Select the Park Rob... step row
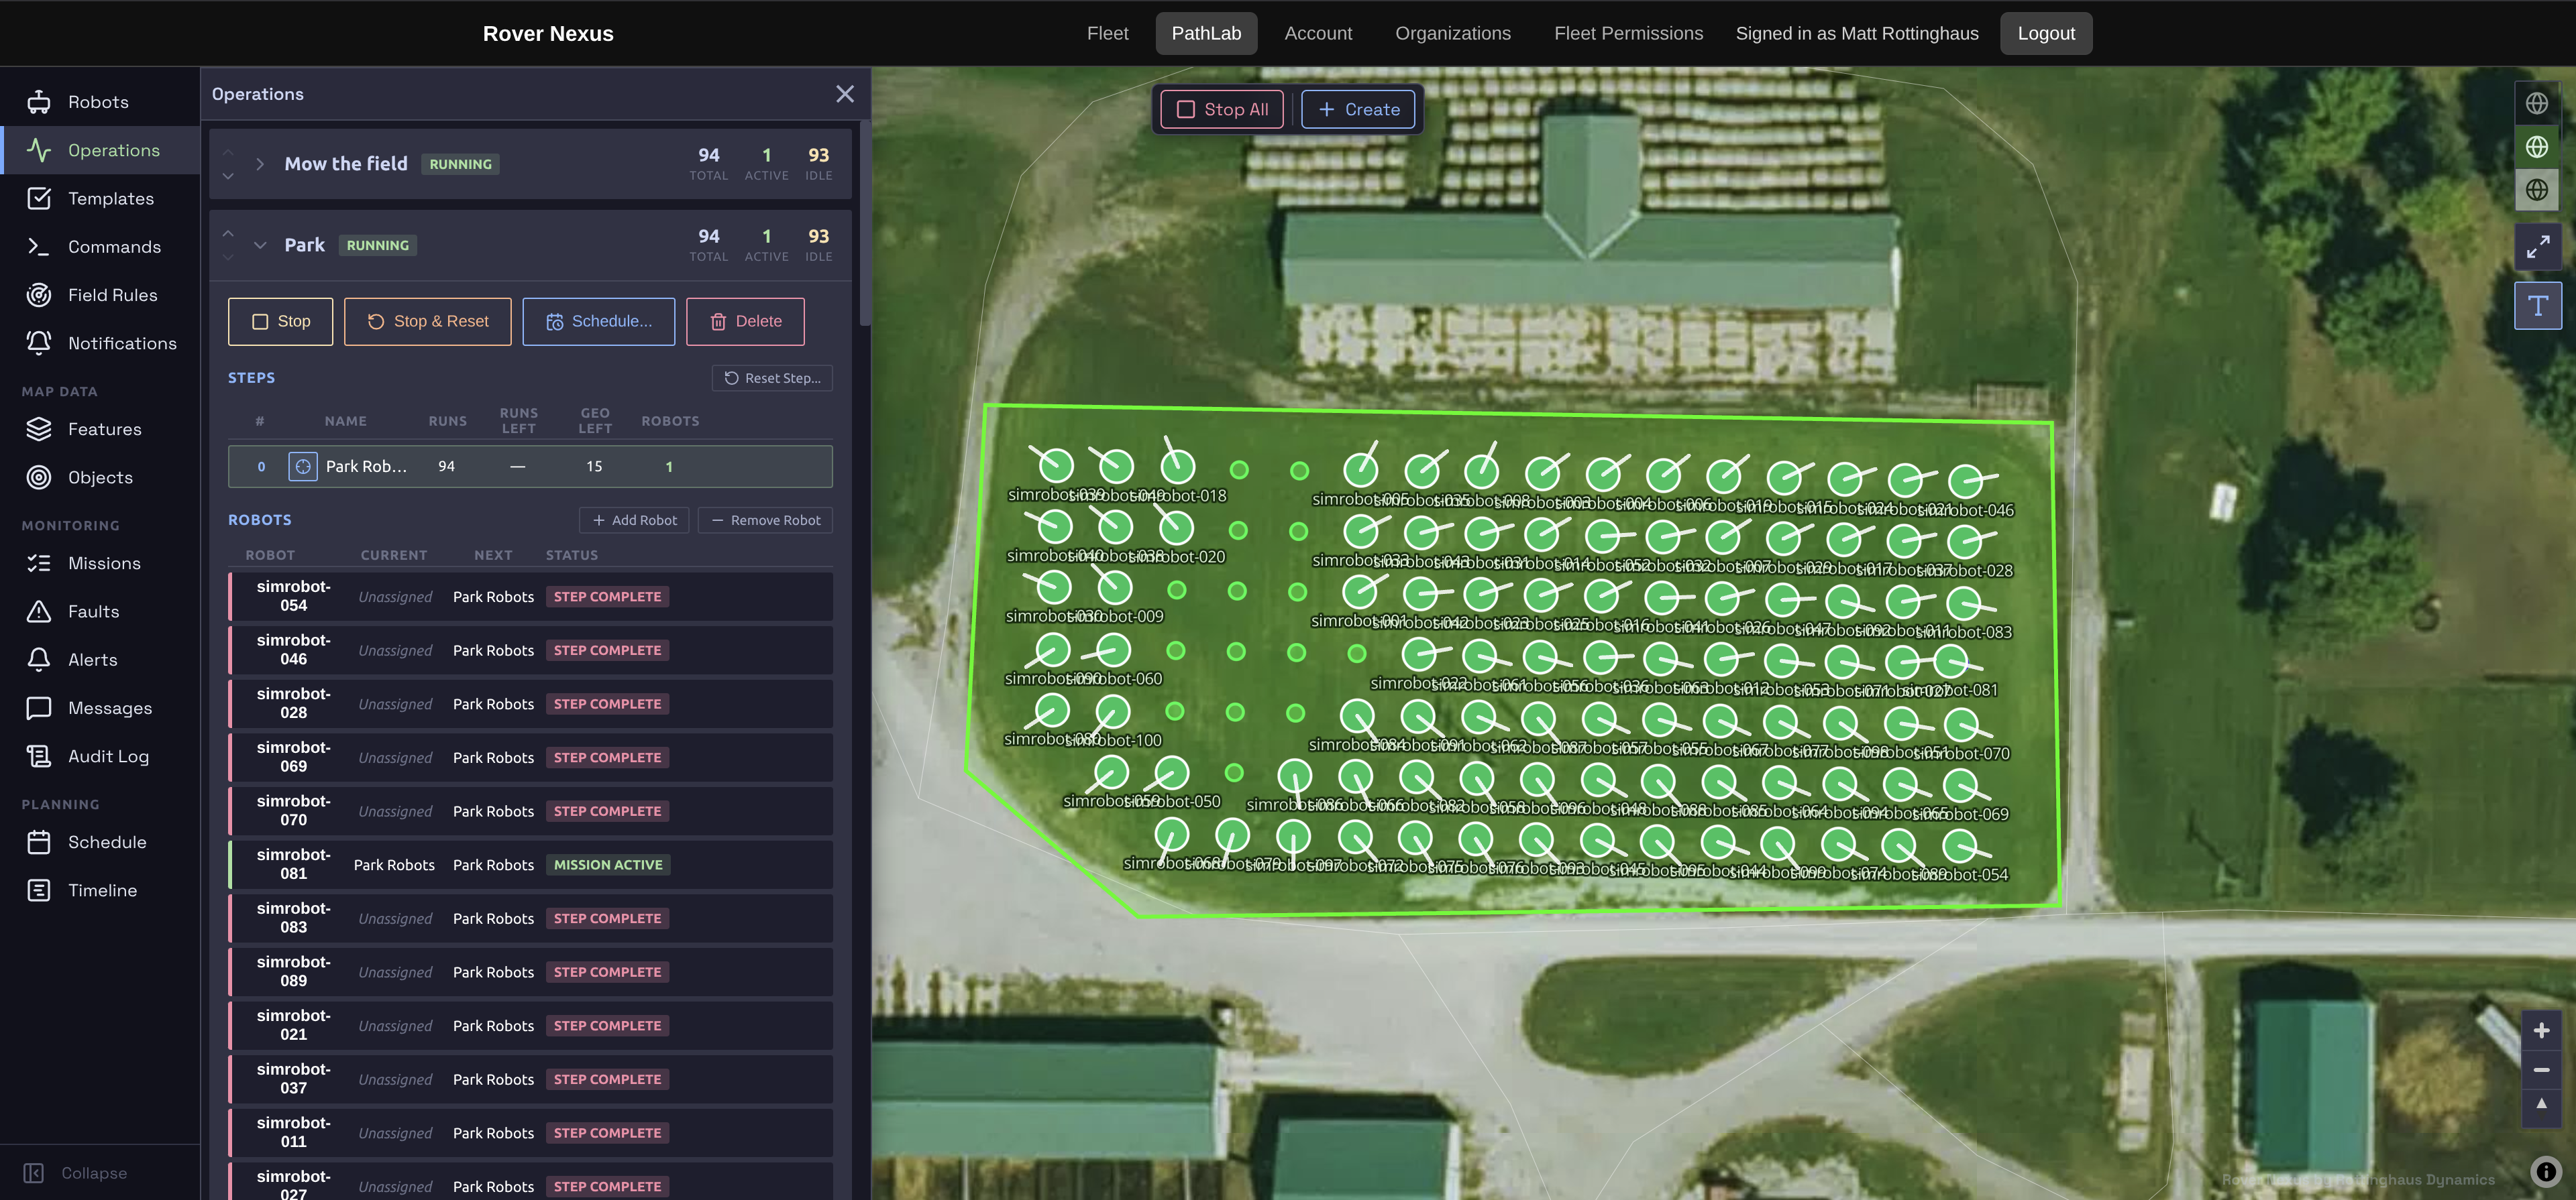The height and width of the screenshot is (1200, 2576). 530,467
